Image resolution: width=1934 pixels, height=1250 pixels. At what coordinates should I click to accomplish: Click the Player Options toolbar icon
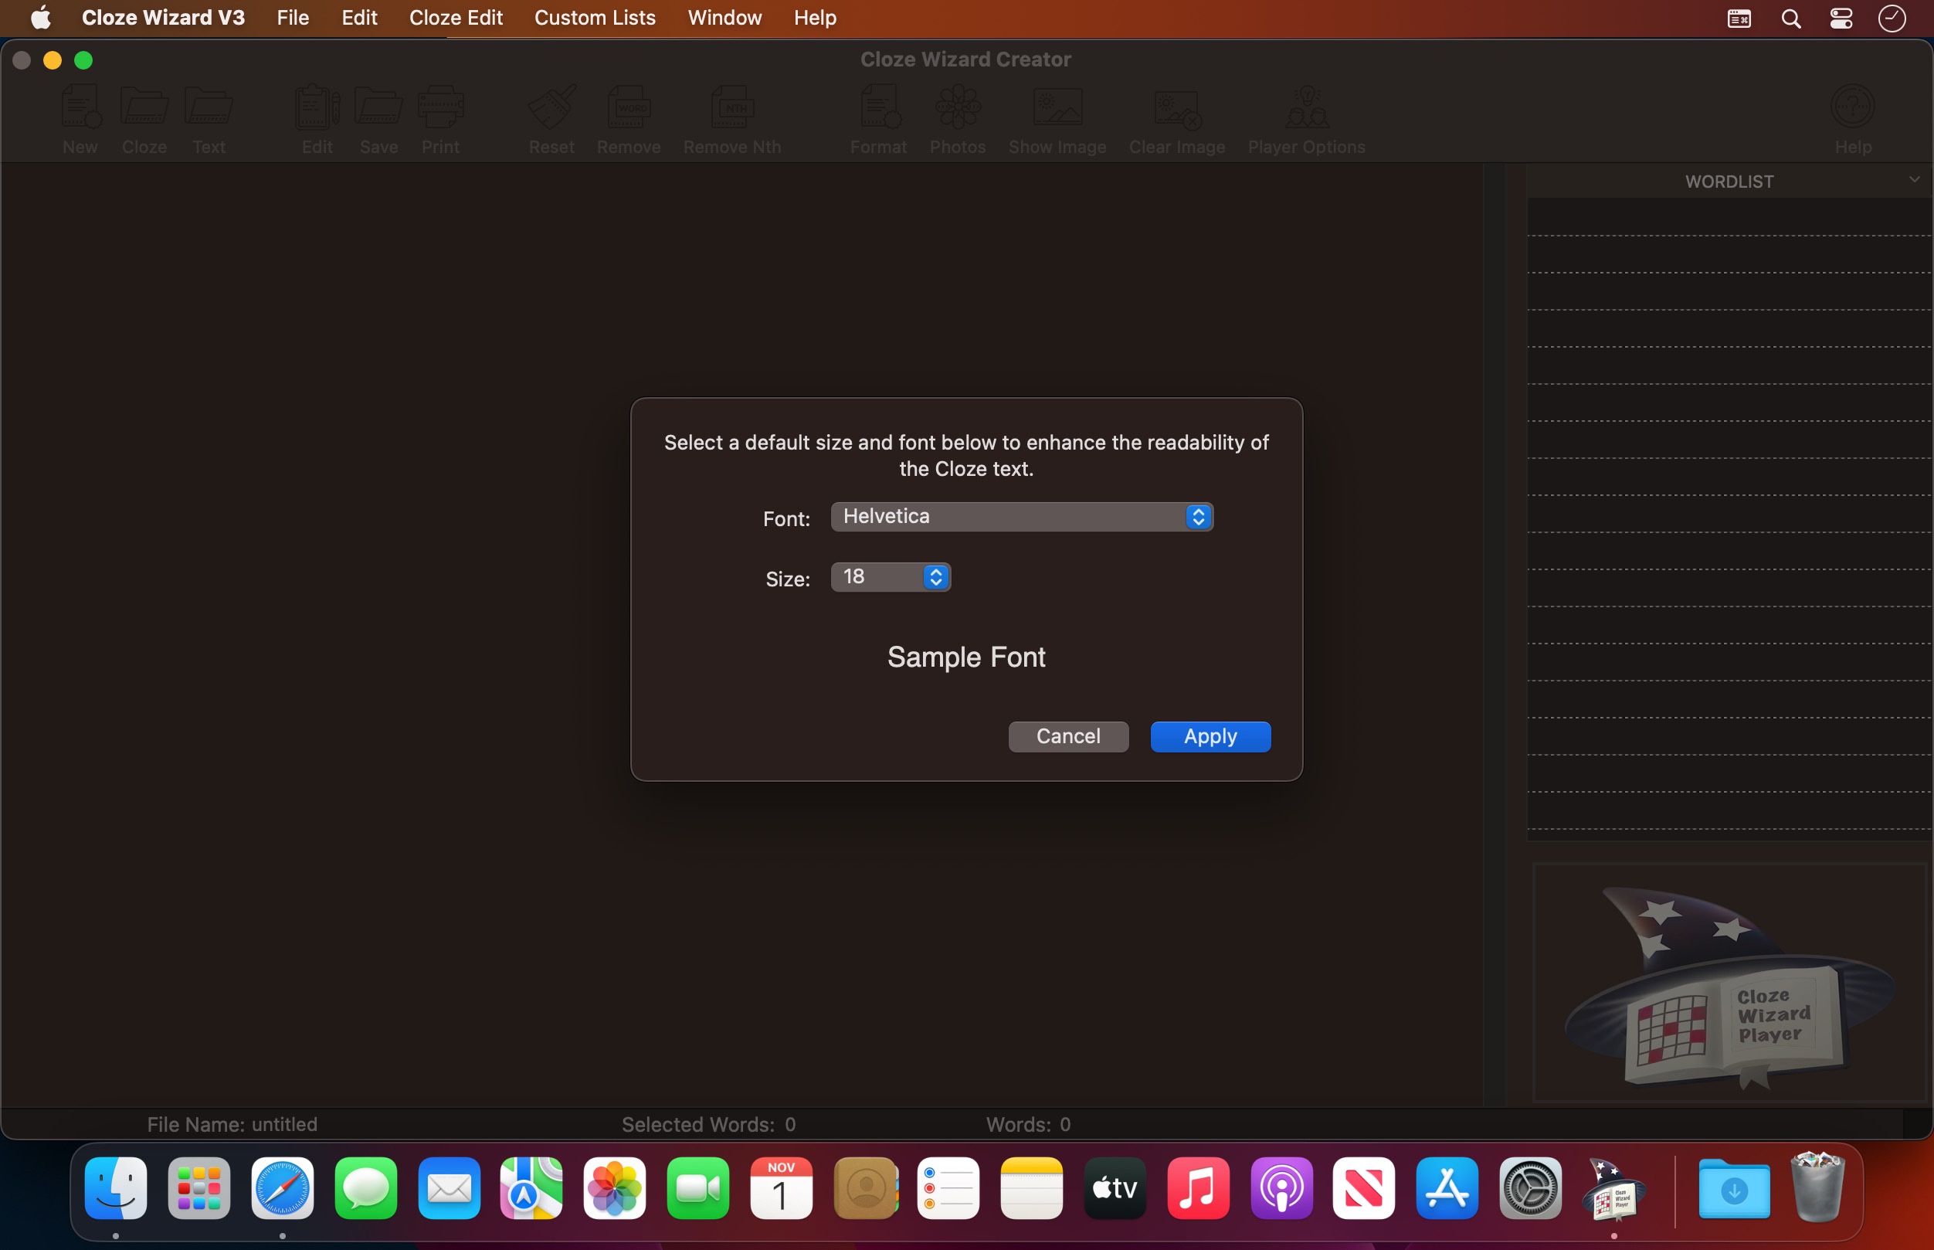click(x=1306, y=110)
